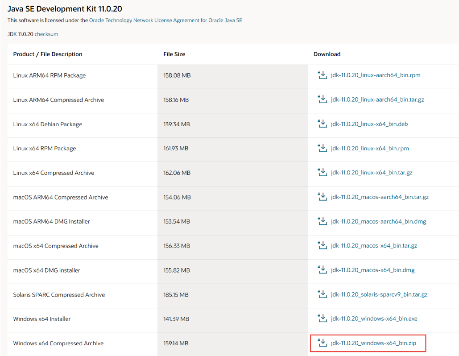Select macOS x64 Compressed Archive text

click(x=56, y=246)
